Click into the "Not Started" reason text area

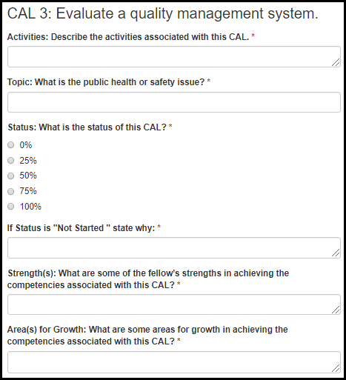[174, 247]
